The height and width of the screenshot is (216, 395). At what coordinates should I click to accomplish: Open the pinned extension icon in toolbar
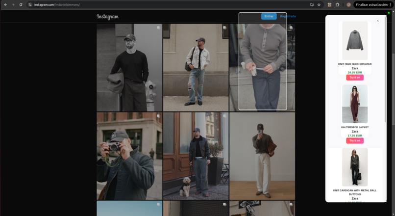(329, 4)
